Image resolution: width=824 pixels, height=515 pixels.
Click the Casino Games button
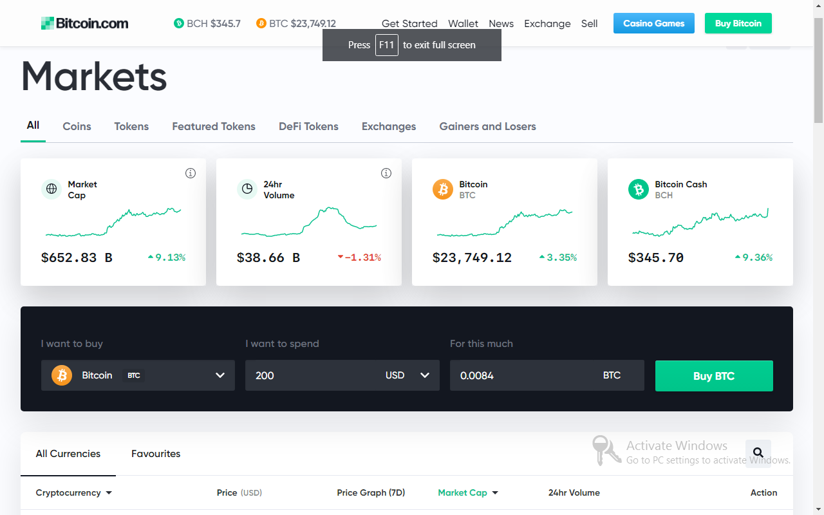click(x=654, y=23)
